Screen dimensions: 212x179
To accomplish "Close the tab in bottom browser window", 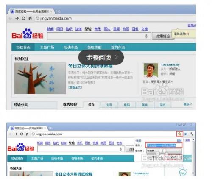I will point(45,128).
